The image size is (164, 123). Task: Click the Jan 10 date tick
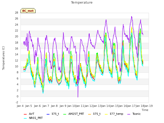71,106
